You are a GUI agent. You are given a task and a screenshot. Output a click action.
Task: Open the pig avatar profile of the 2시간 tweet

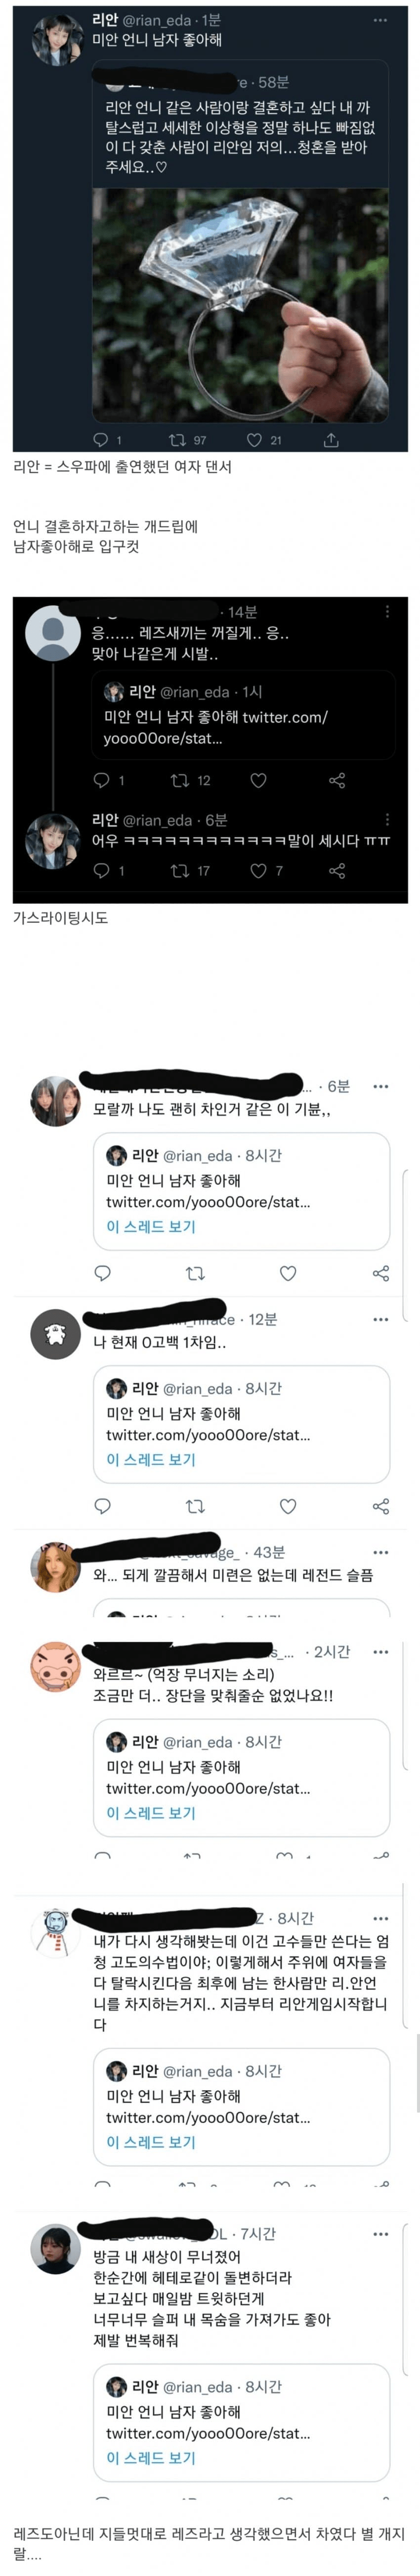(55, 1667)
